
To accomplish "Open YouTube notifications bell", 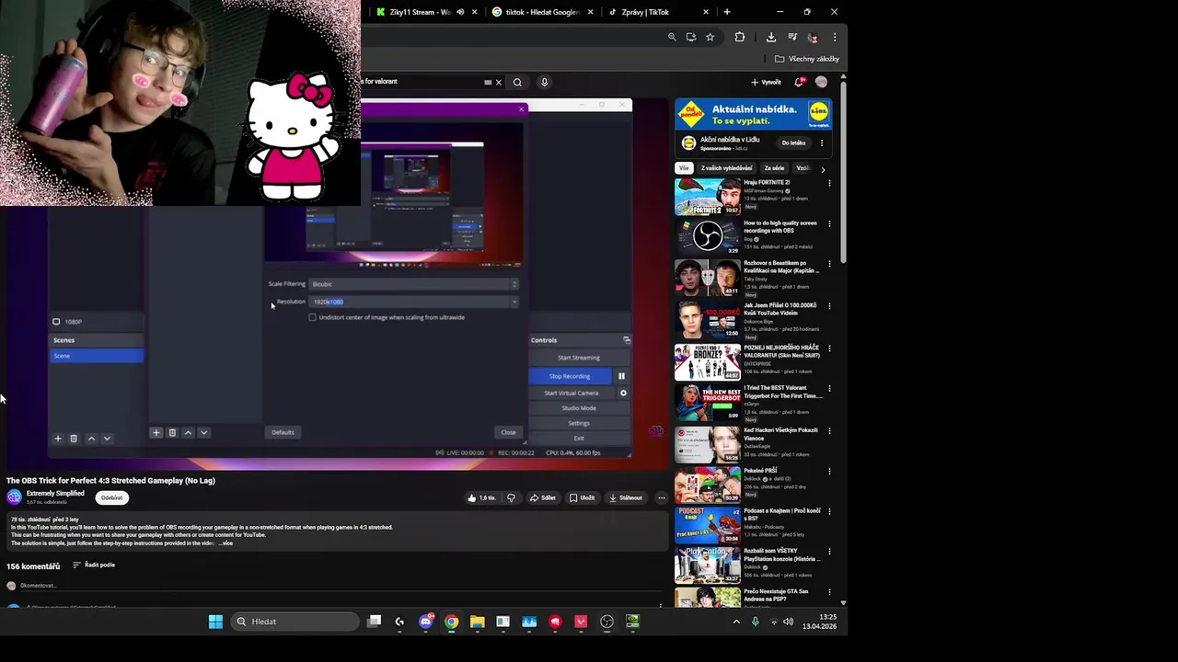I will point(799,82).
